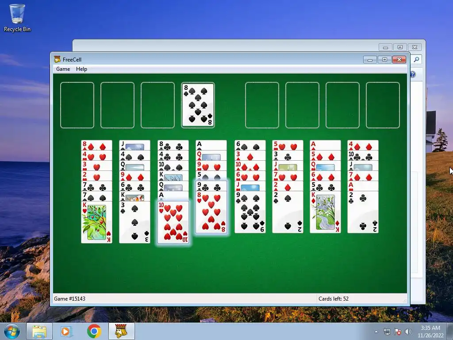Viewport: 453px width, 340px height.
Task: Click the 7 of diamonds card
Action: [363, 176]
